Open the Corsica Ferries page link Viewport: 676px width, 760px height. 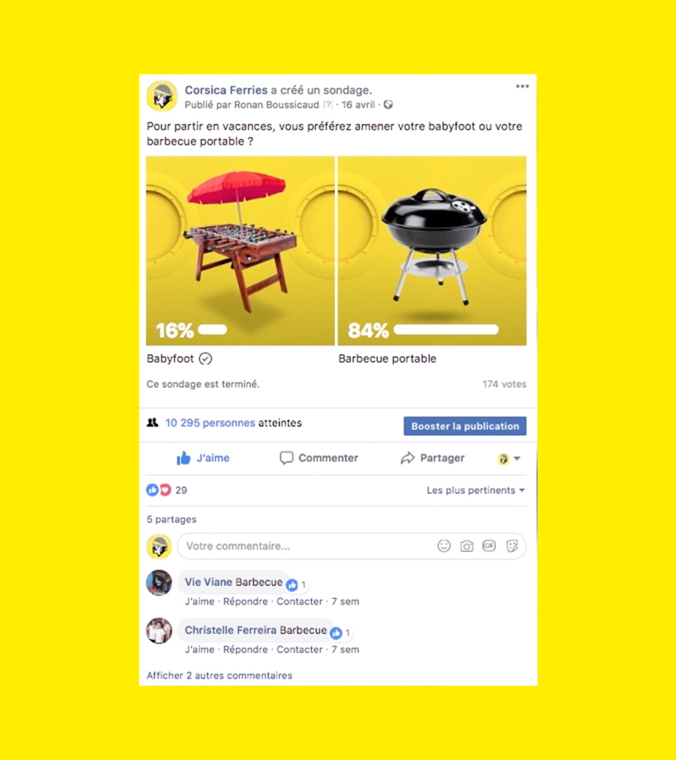pos(226,90)
